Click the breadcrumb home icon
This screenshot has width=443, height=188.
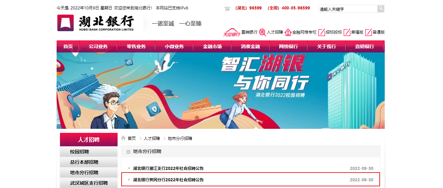click(123, 138)
